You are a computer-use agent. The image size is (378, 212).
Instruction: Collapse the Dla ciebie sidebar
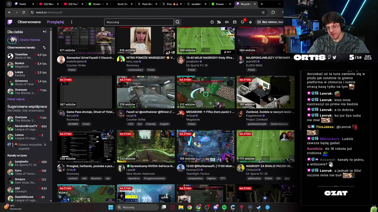tap(45, 32)
